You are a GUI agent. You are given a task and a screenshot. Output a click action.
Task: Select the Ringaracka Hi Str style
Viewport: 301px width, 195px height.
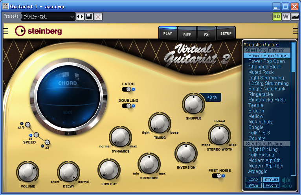tap(267, 100)
